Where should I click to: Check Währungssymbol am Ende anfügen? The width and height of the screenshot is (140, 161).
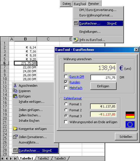click(66, 122)
